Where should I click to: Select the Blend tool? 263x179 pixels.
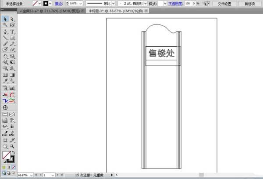point(12,81)
